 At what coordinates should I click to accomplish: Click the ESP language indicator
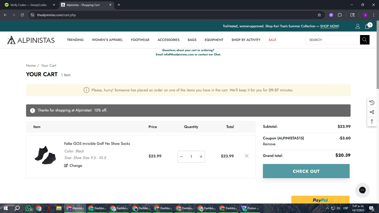(x=346, y=208)
